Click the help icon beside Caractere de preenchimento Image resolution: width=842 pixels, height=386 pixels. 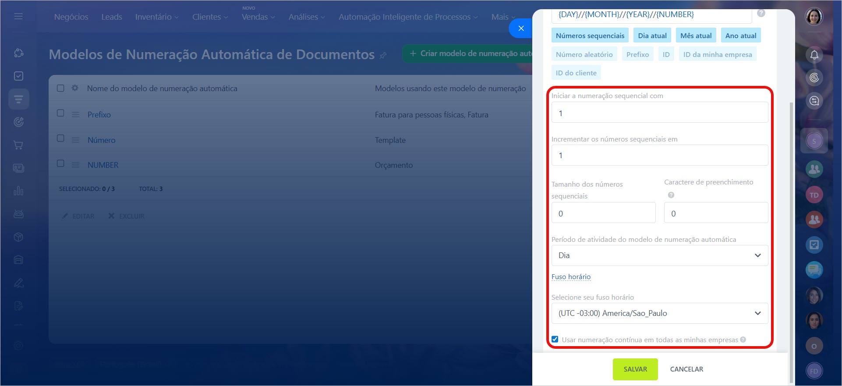click(x=671, y=195)
